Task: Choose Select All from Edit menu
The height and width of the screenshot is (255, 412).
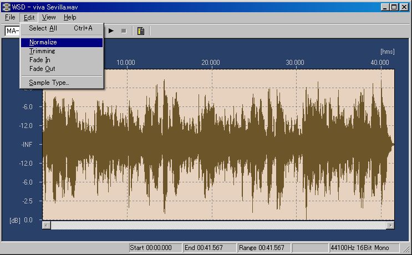Action: [62, 28]
